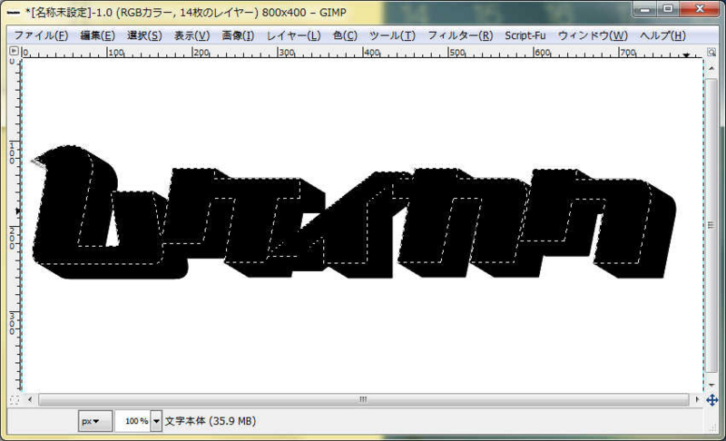Open the ヘルプ(H) menu
The width and height of the screenshot is (726, 441).
tap(662, 35)
